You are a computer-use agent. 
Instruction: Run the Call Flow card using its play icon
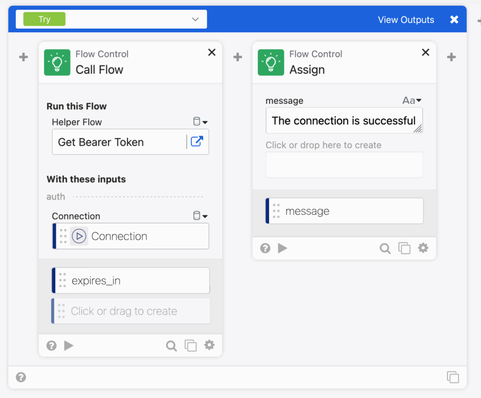69,345
